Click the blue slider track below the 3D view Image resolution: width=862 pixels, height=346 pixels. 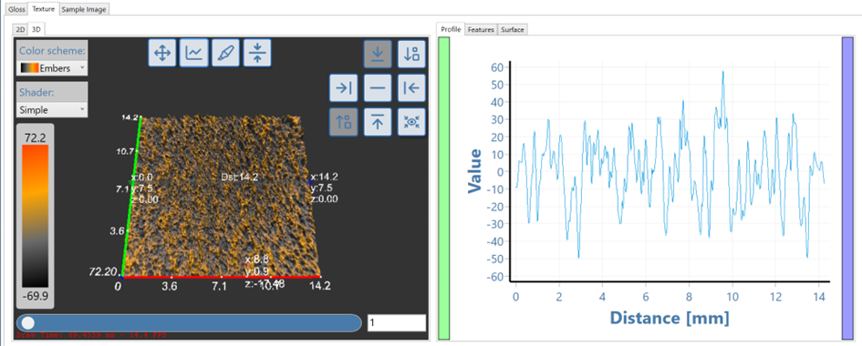click(x=189, y=323)
